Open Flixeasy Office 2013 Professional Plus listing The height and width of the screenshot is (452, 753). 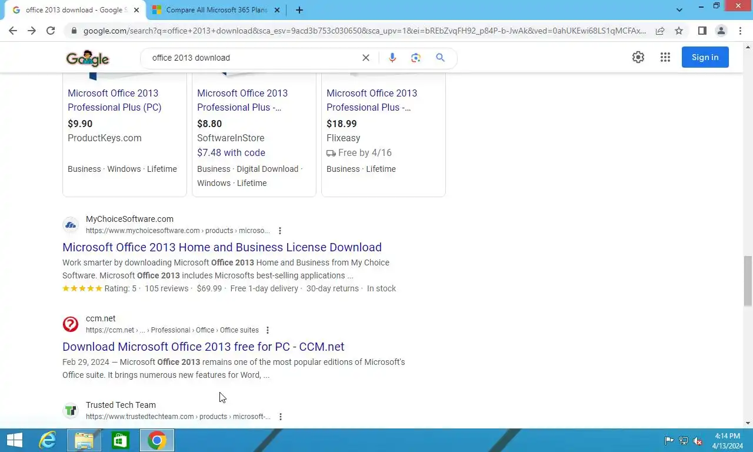tap(372, 100)
